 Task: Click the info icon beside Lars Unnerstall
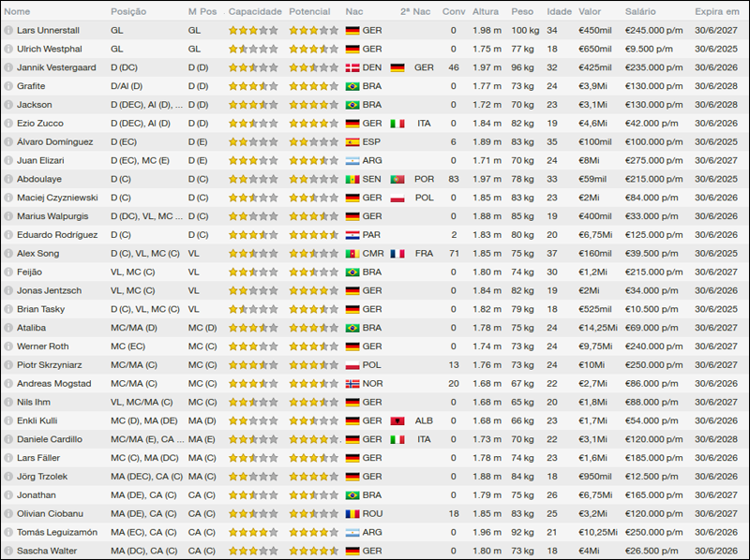coord(9,30)
